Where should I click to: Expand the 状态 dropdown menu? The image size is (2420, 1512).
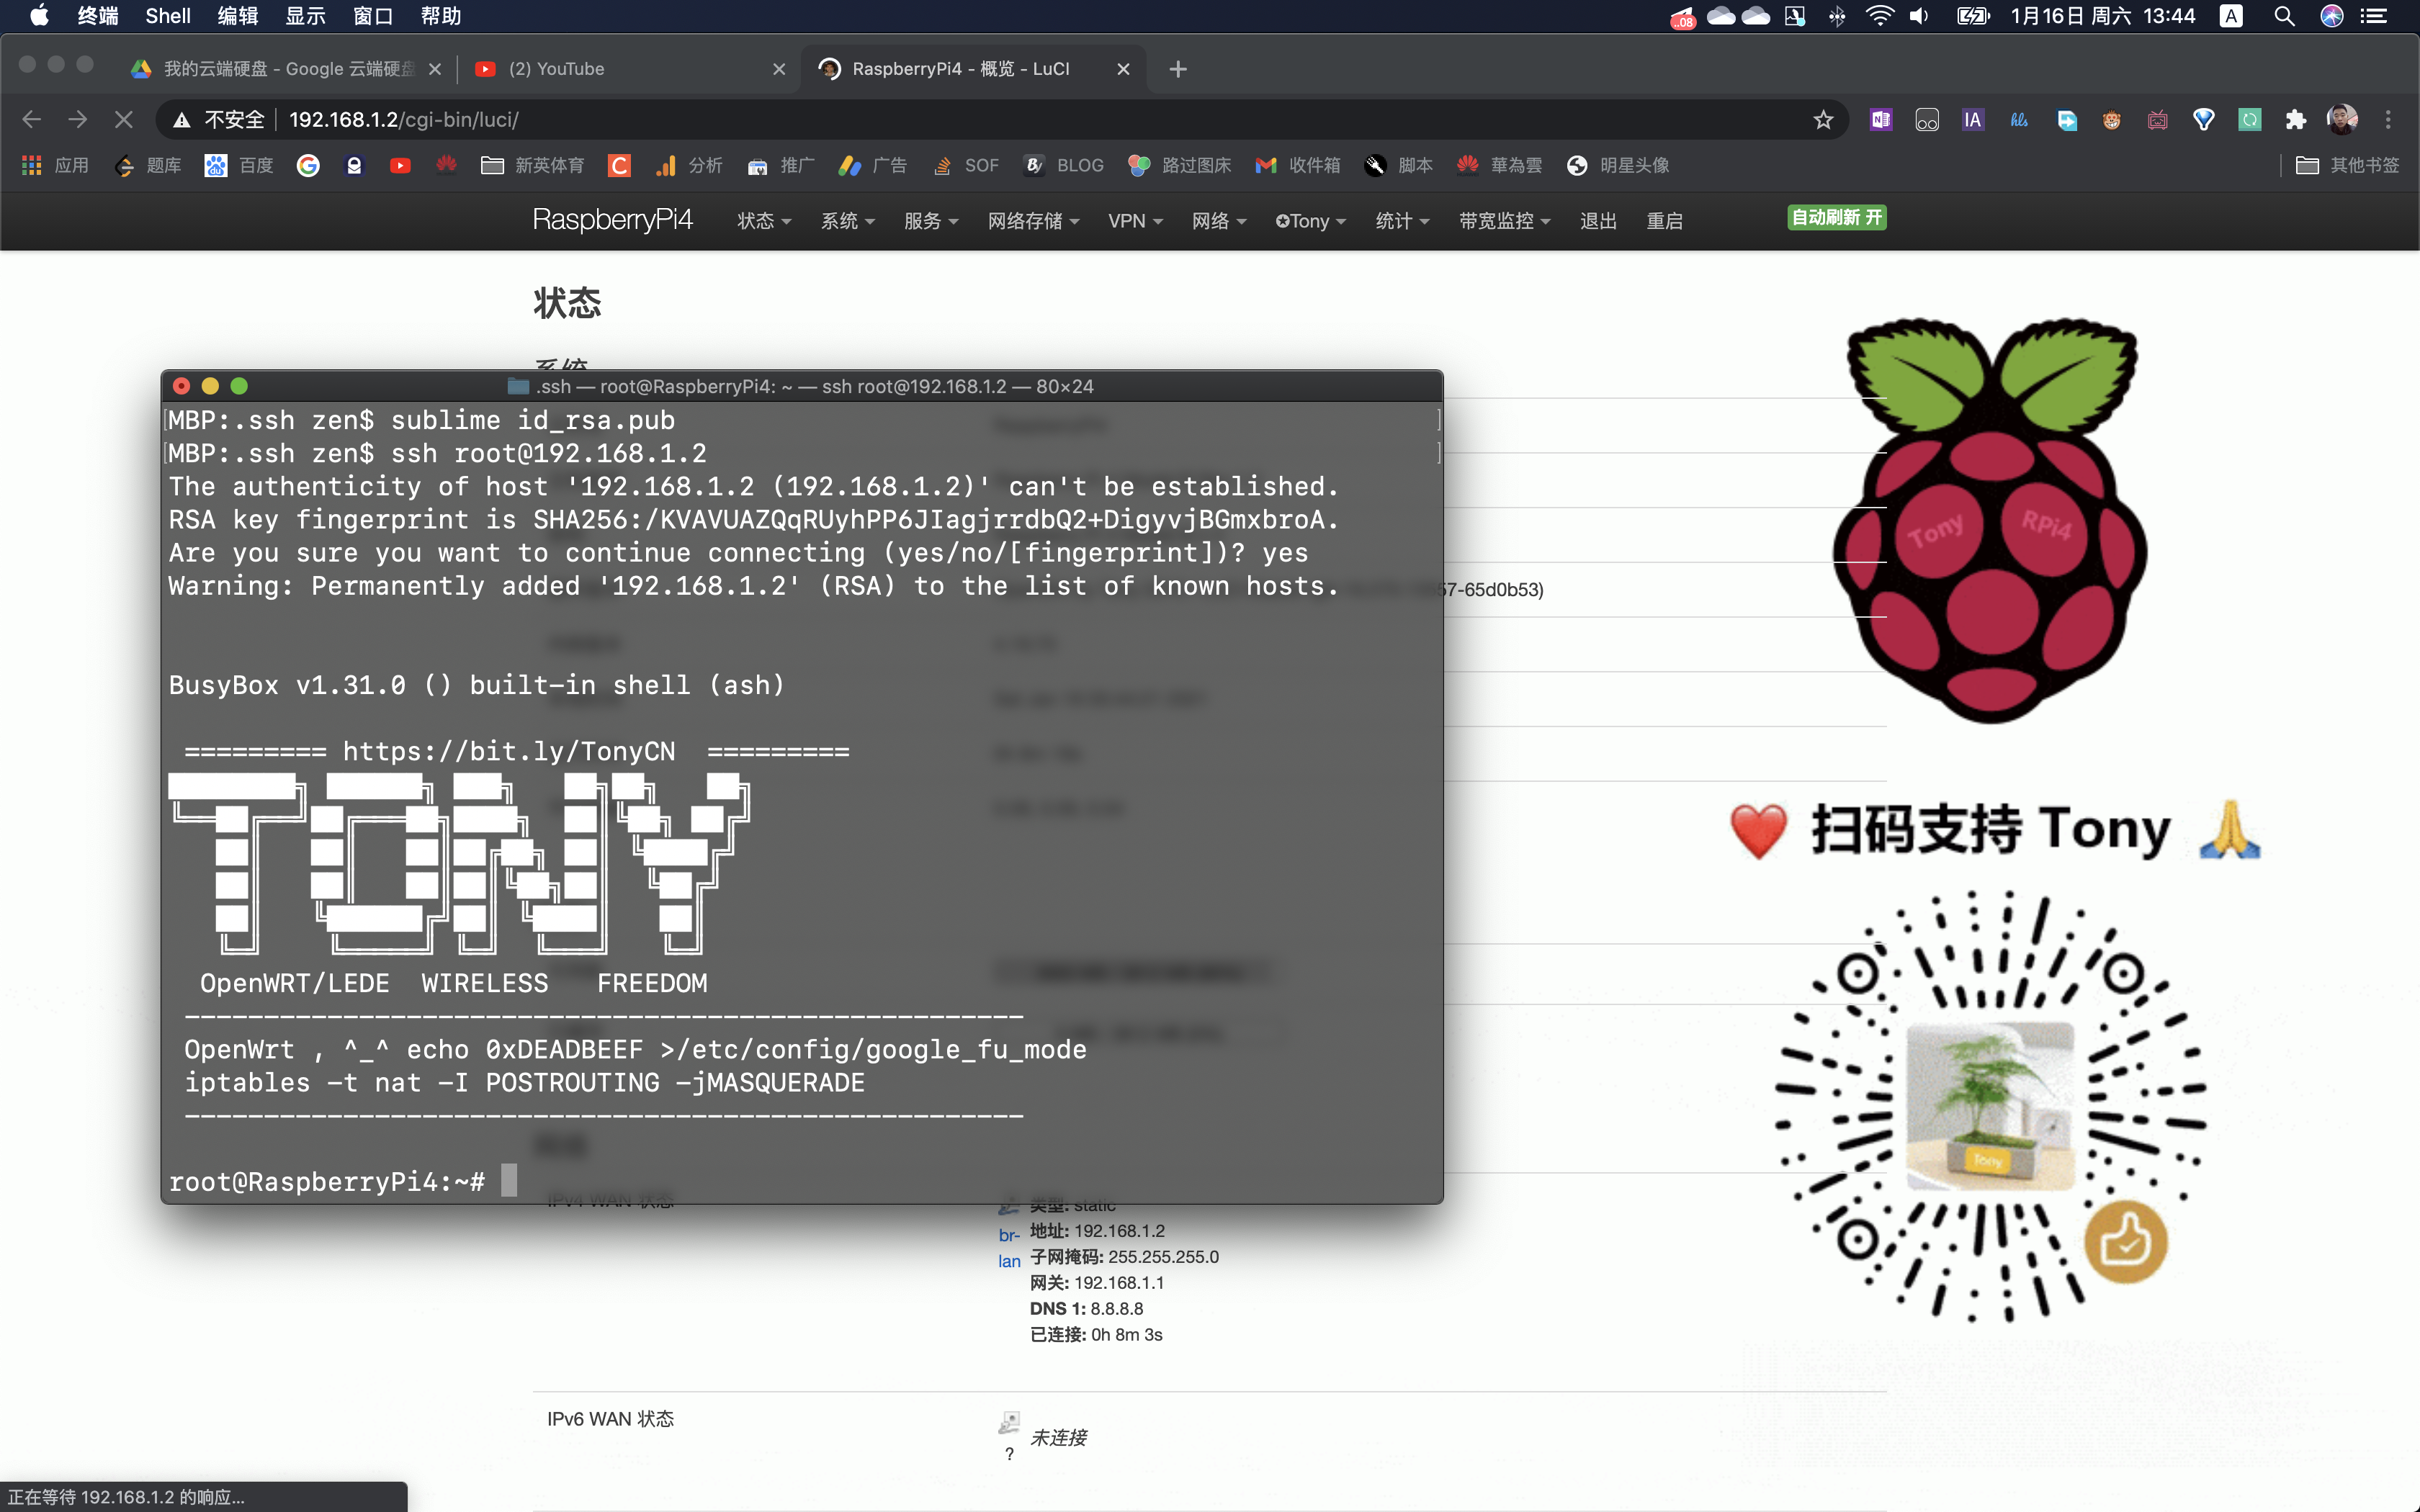[x=764, y=221]
